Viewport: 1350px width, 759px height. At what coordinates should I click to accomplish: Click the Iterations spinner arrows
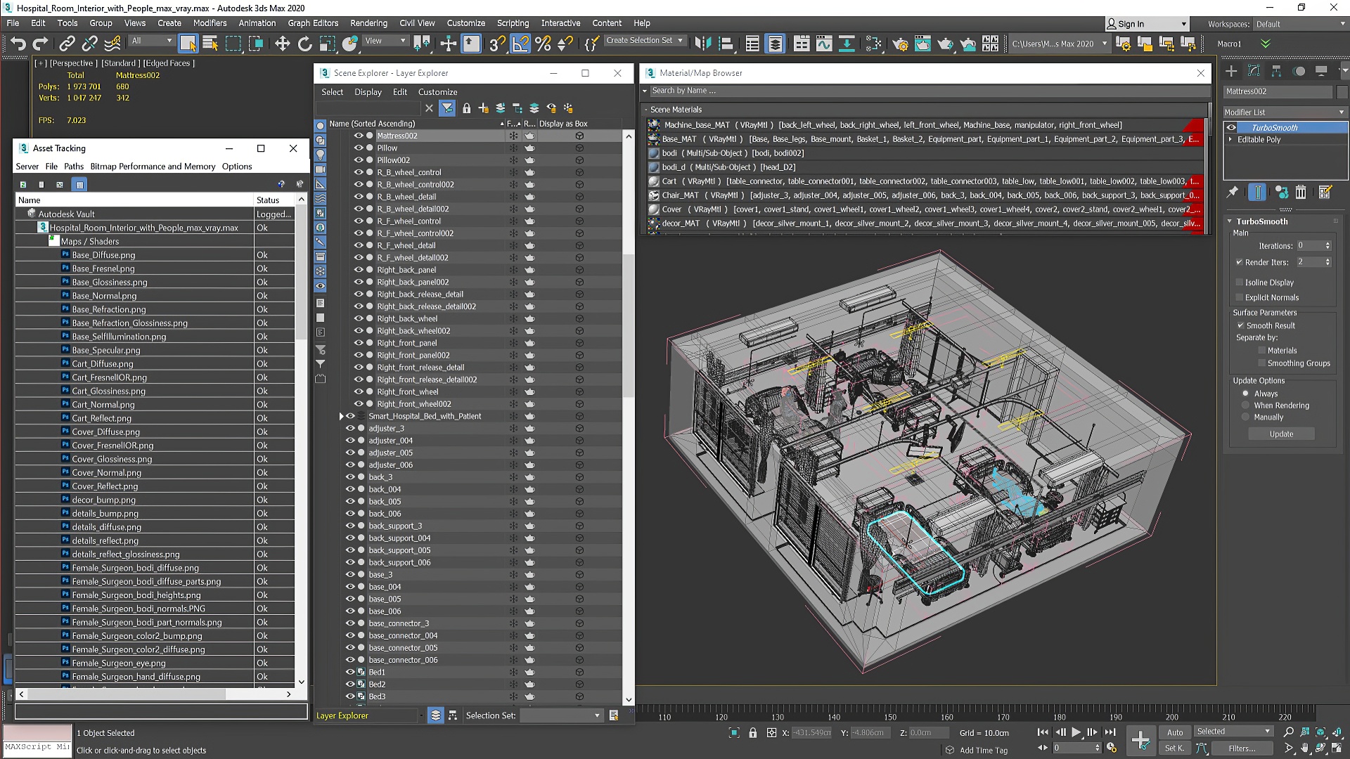pyautogui.click(x=1327, y=246)
